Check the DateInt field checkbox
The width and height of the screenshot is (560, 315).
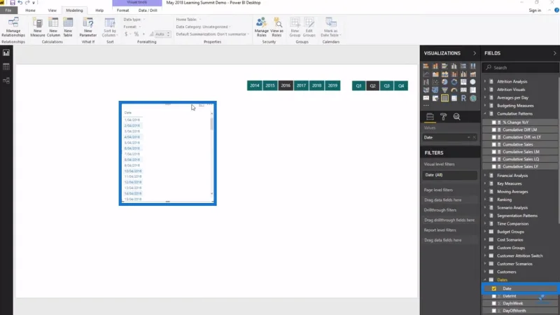[x=494, y=296]
